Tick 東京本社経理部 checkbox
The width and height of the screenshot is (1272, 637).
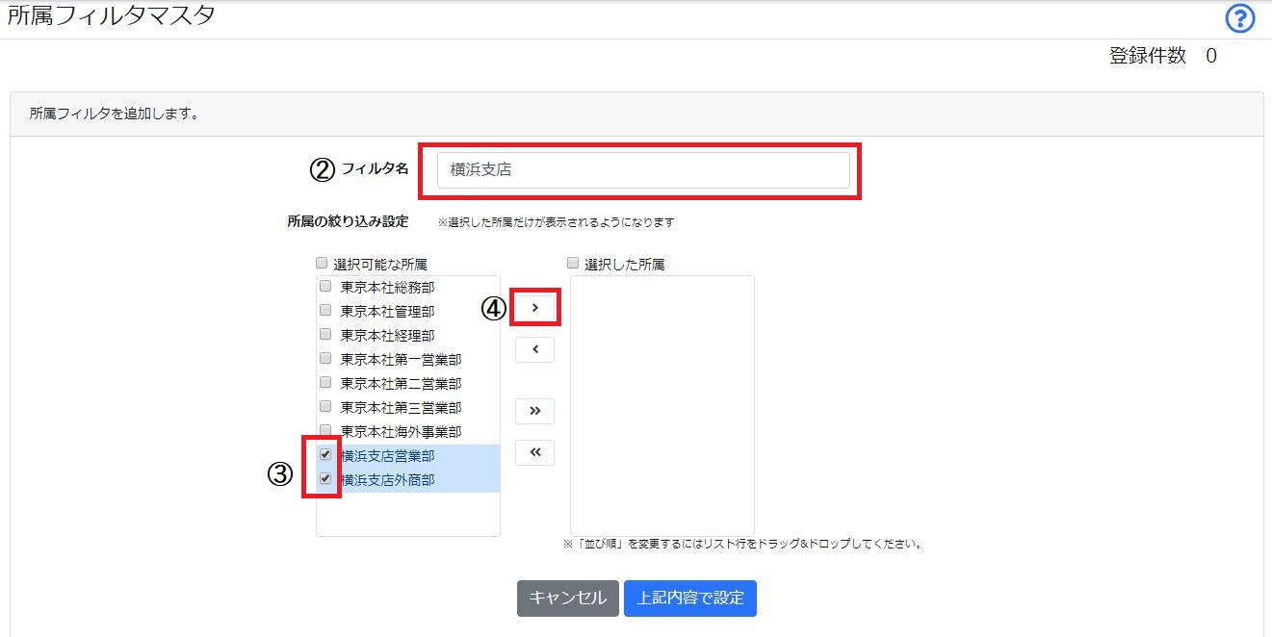tap(325, 334)
